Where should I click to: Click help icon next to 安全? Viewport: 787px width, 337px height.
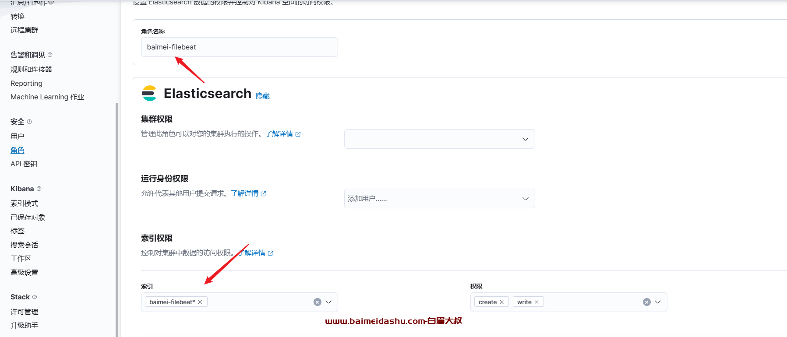coord(29,122)
